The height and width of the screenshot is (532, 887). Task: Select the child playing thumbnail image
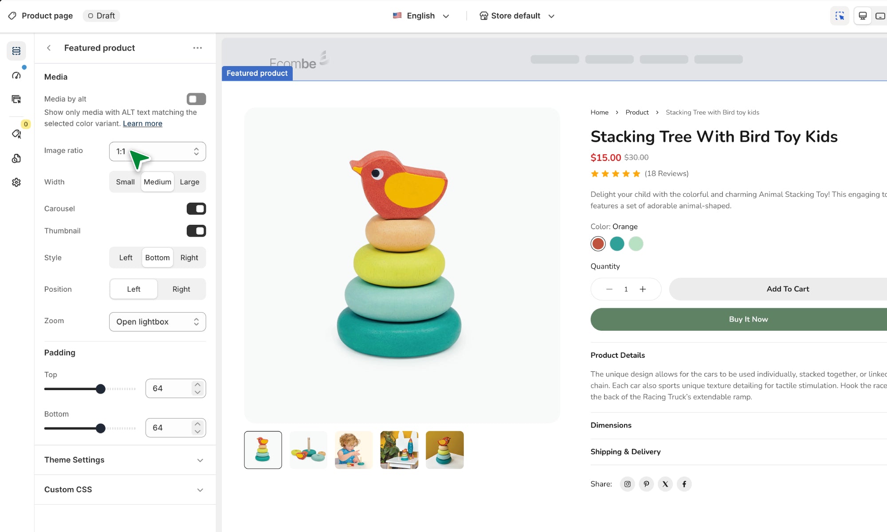(353, 450)
